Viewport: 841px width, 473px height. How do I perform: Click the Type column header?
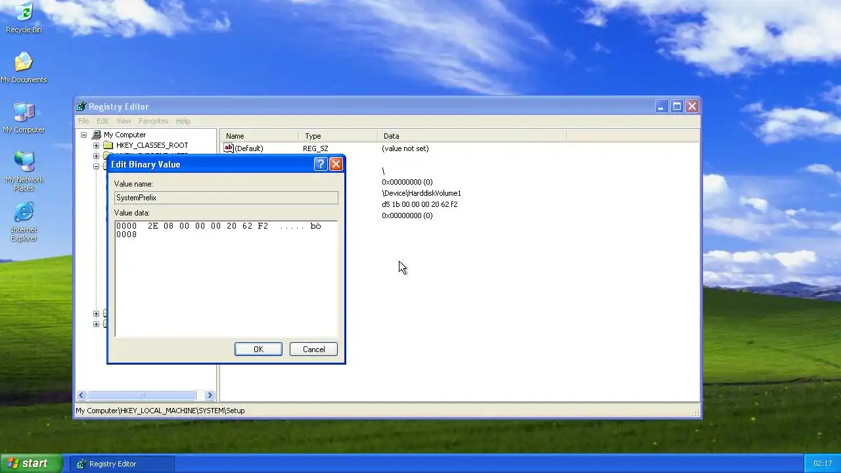338,136
